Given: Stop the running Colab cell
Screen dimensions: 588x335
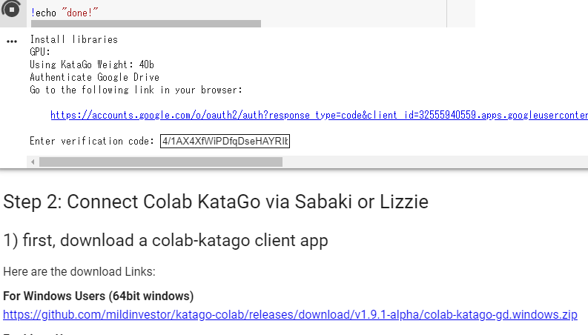Looking at the screenshot, I should point(11,9).
